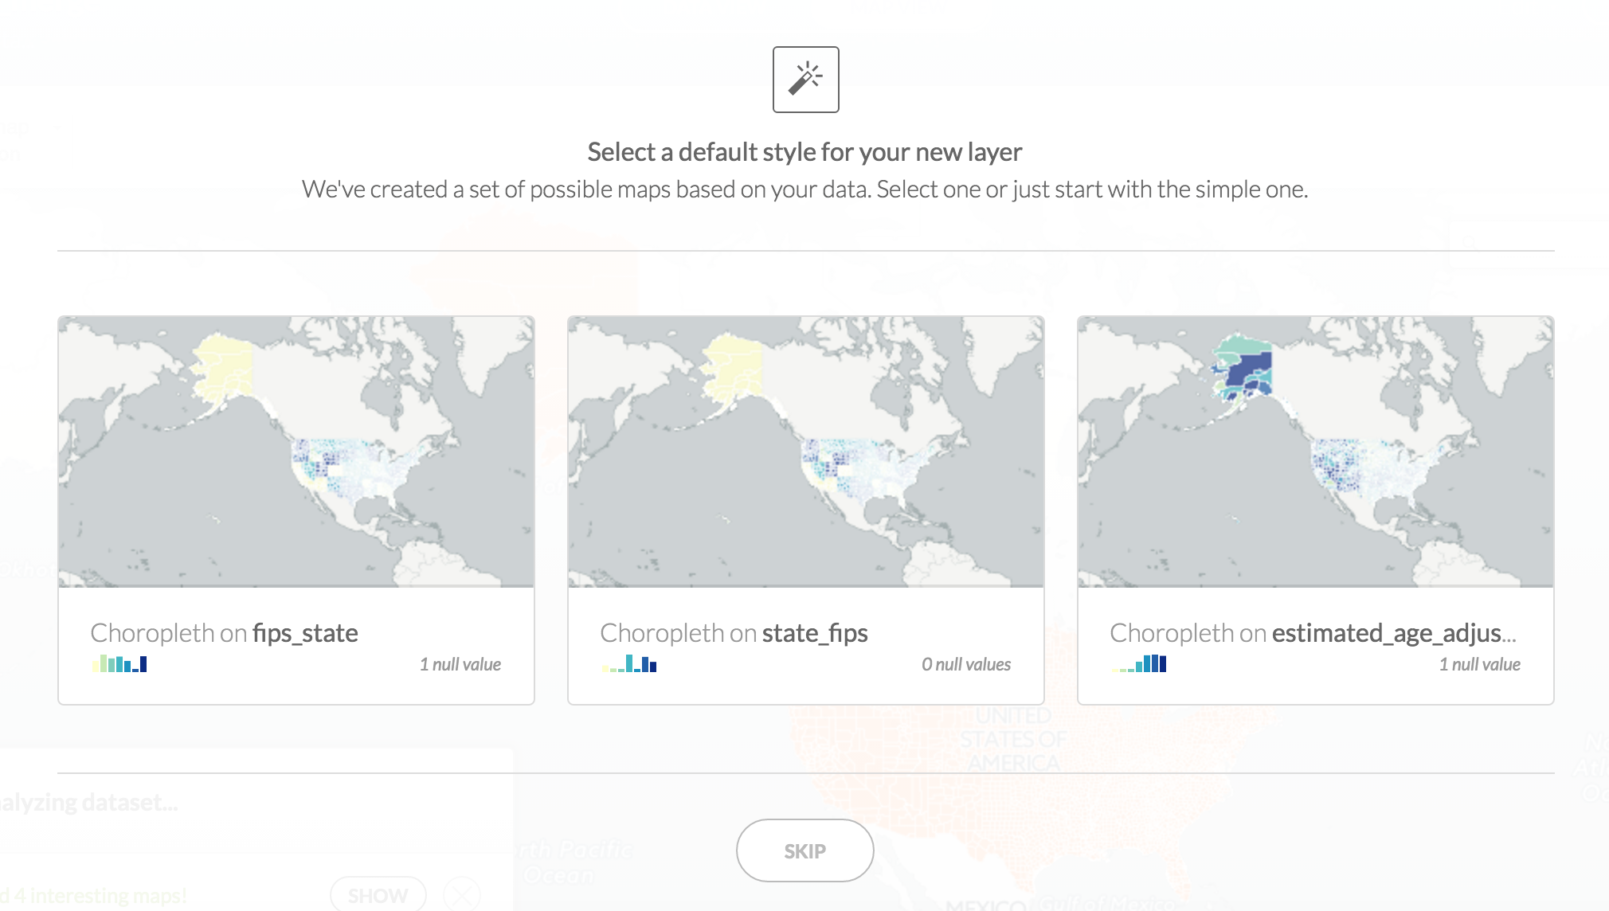The image size is (1609, 911).
Task: Click the SKIP button to dismiss style selection
Action: point(804,850)
